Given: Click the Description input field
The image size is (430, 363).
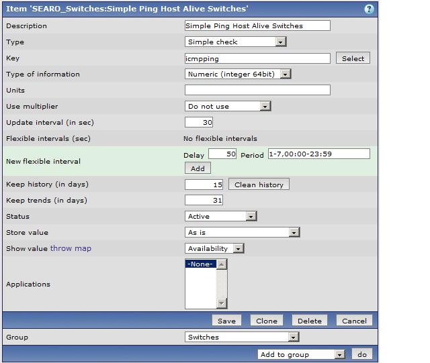Looking at the screenshot, I should click(x=257, y=25).
